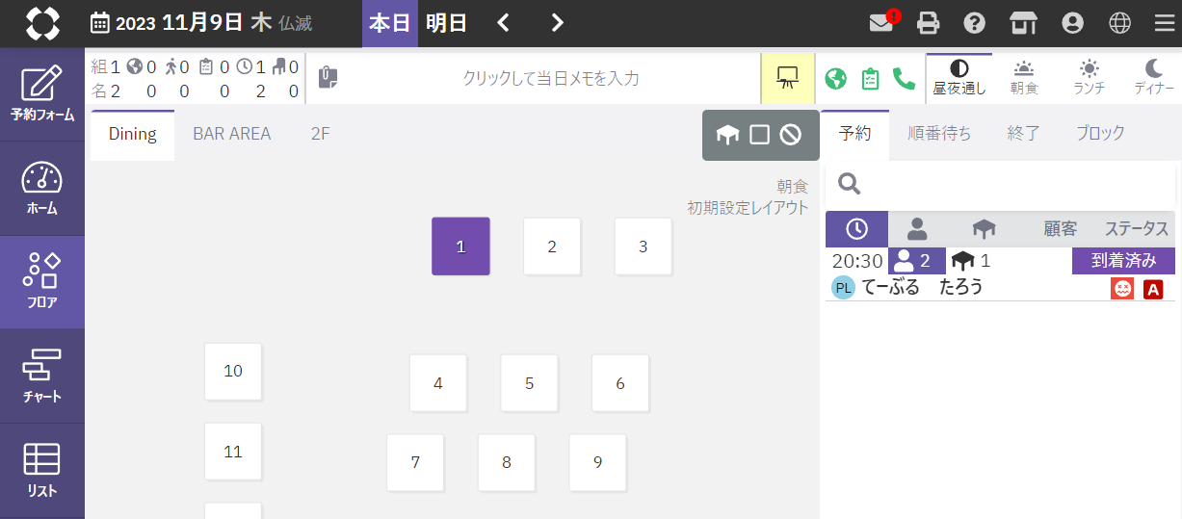The width and height of the screenshot is (1182, 519).
Task: Go to next day arrow
Action: click(x=557, y=23)
